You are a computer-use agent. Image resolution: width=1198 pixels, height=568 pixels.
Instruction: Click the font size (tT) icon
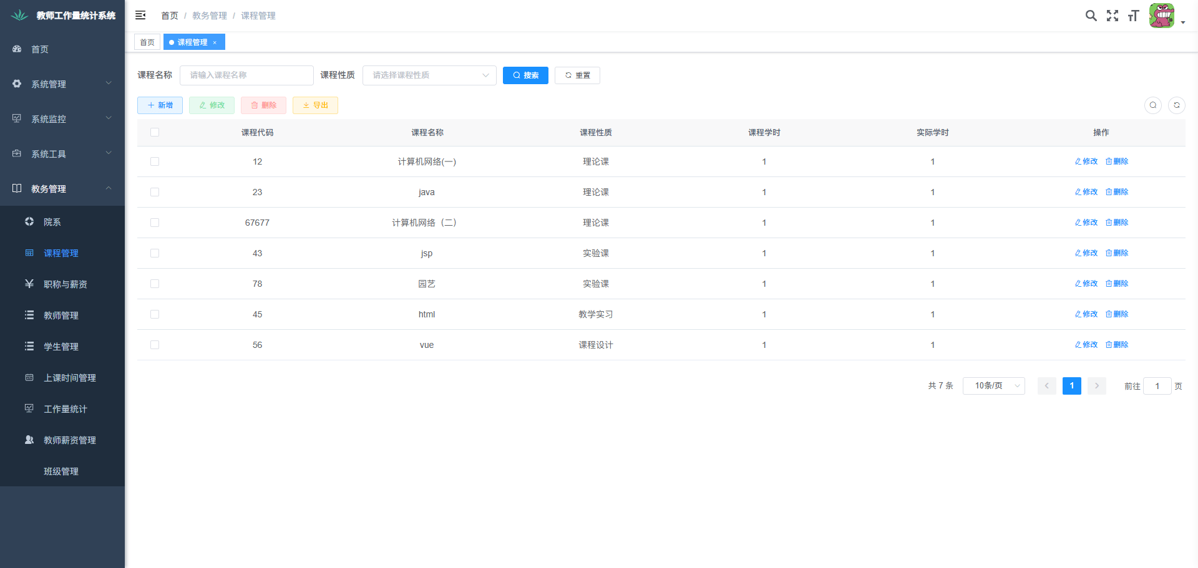click(1133, 16)
